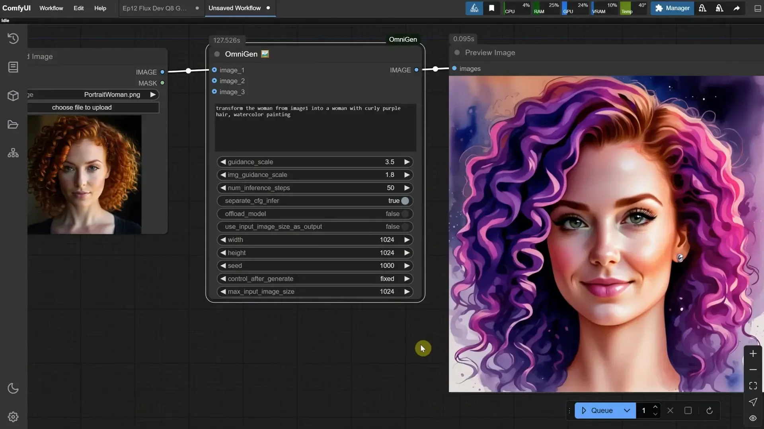Image resolution: width=764 pixels, height=429 pixels.
Task: Change control_after_generate with its right arrow
Action: 407,278
